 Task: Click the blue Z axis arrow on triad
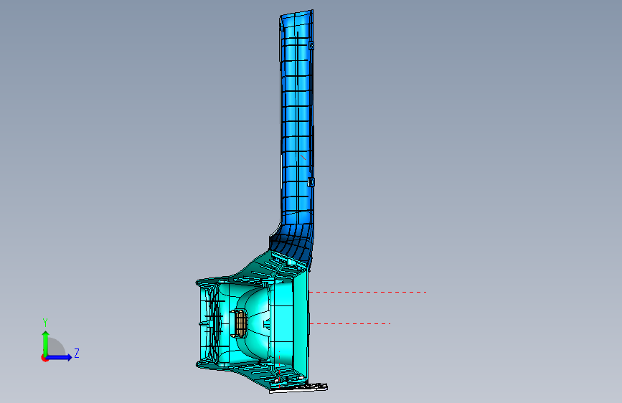[59, 357]
